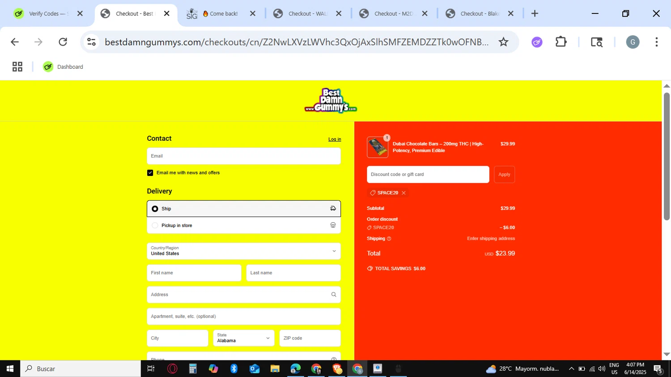Click the pickup store icon

[333, 225]
